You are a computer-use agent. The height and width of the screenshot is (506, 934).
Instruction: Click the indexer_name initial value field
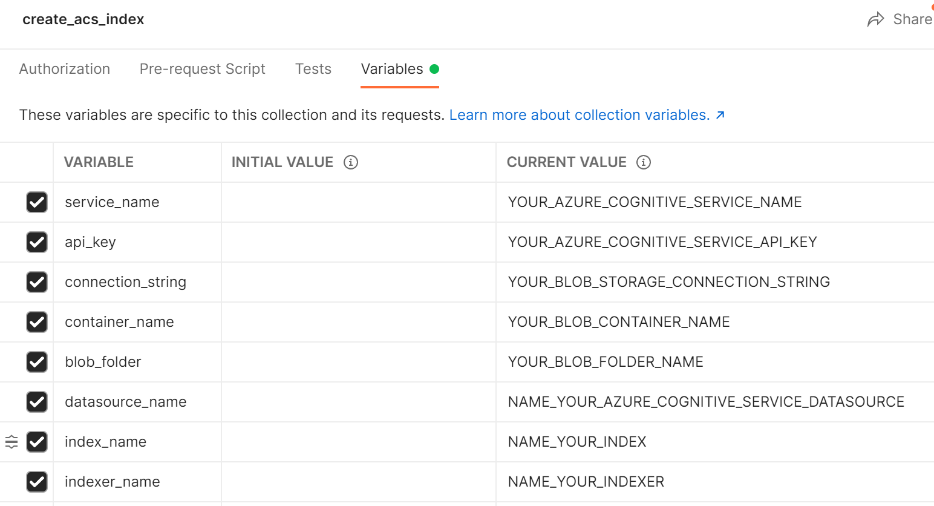tap(359, 482)
